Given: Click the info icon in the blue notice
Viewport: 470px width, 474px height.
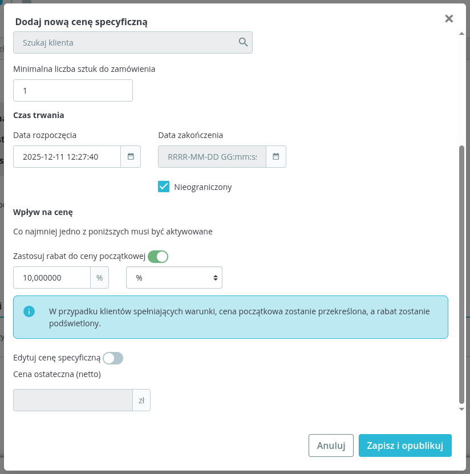Looking at the screenshot, I should click(x=29, y=311).
